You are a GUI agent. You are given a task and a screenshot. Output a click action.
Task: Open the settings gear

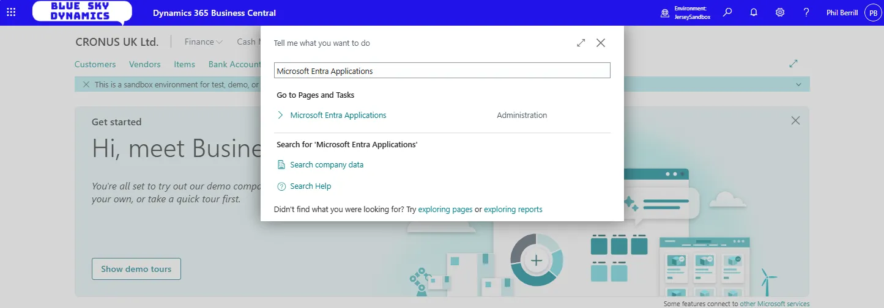(780, 12)
